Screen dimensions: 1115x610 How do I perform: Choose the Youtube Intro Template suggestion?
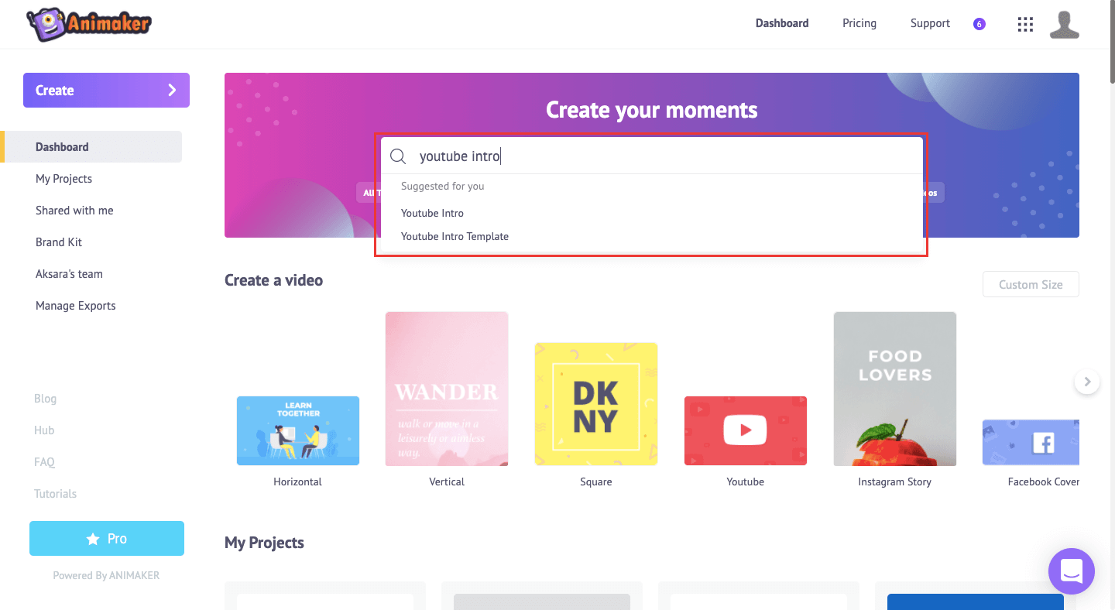[455, 236]
